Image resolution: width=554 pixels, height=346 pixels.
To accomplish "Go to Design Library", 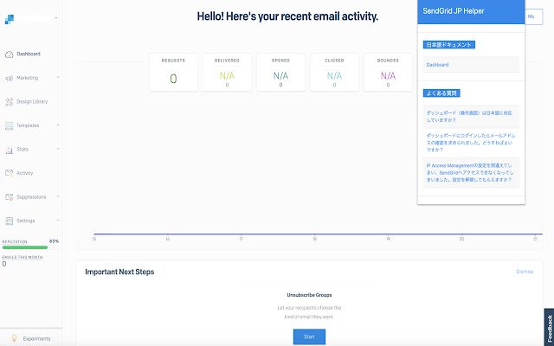I will 32,102.
